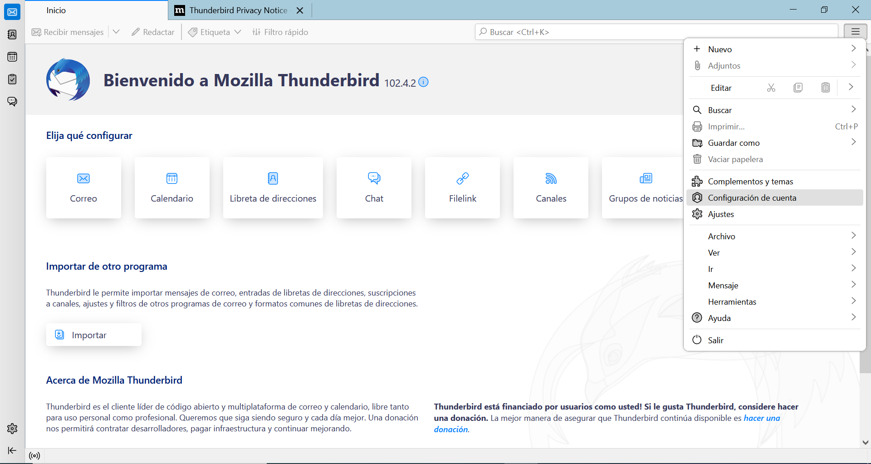Screen dimensions: 871x464
Task: Click the Importar button
Action: pos(94,335)
